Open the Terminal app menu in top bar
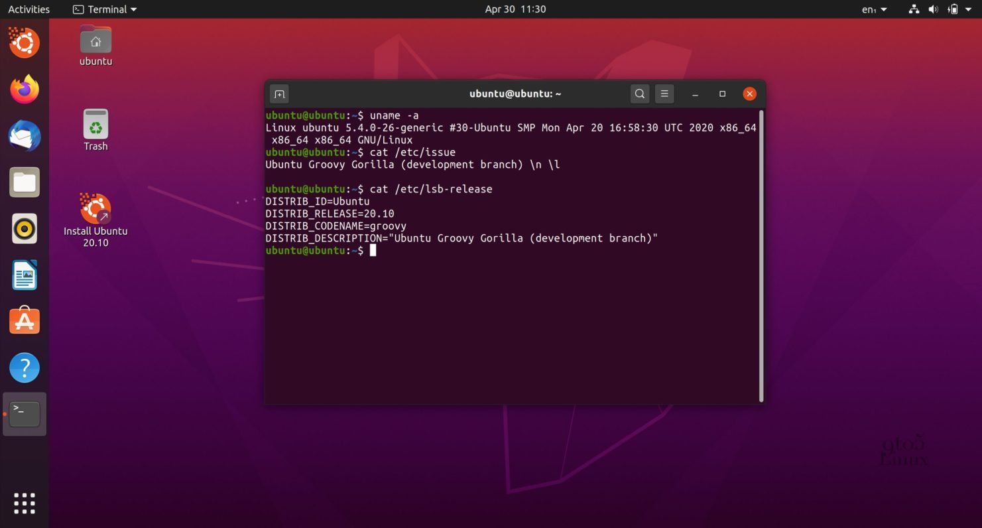 (x=105, y=9)
